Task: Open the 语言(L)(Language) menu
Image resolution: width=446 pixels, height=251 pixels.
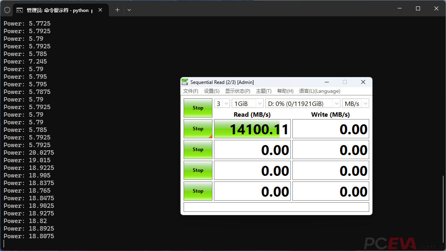Action: click(320, 91)
